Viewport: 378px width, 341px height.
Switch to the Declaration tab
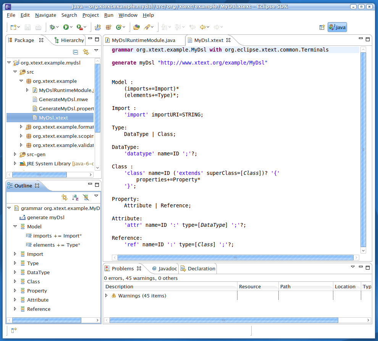pyautogui.click(x=198, y=269)
